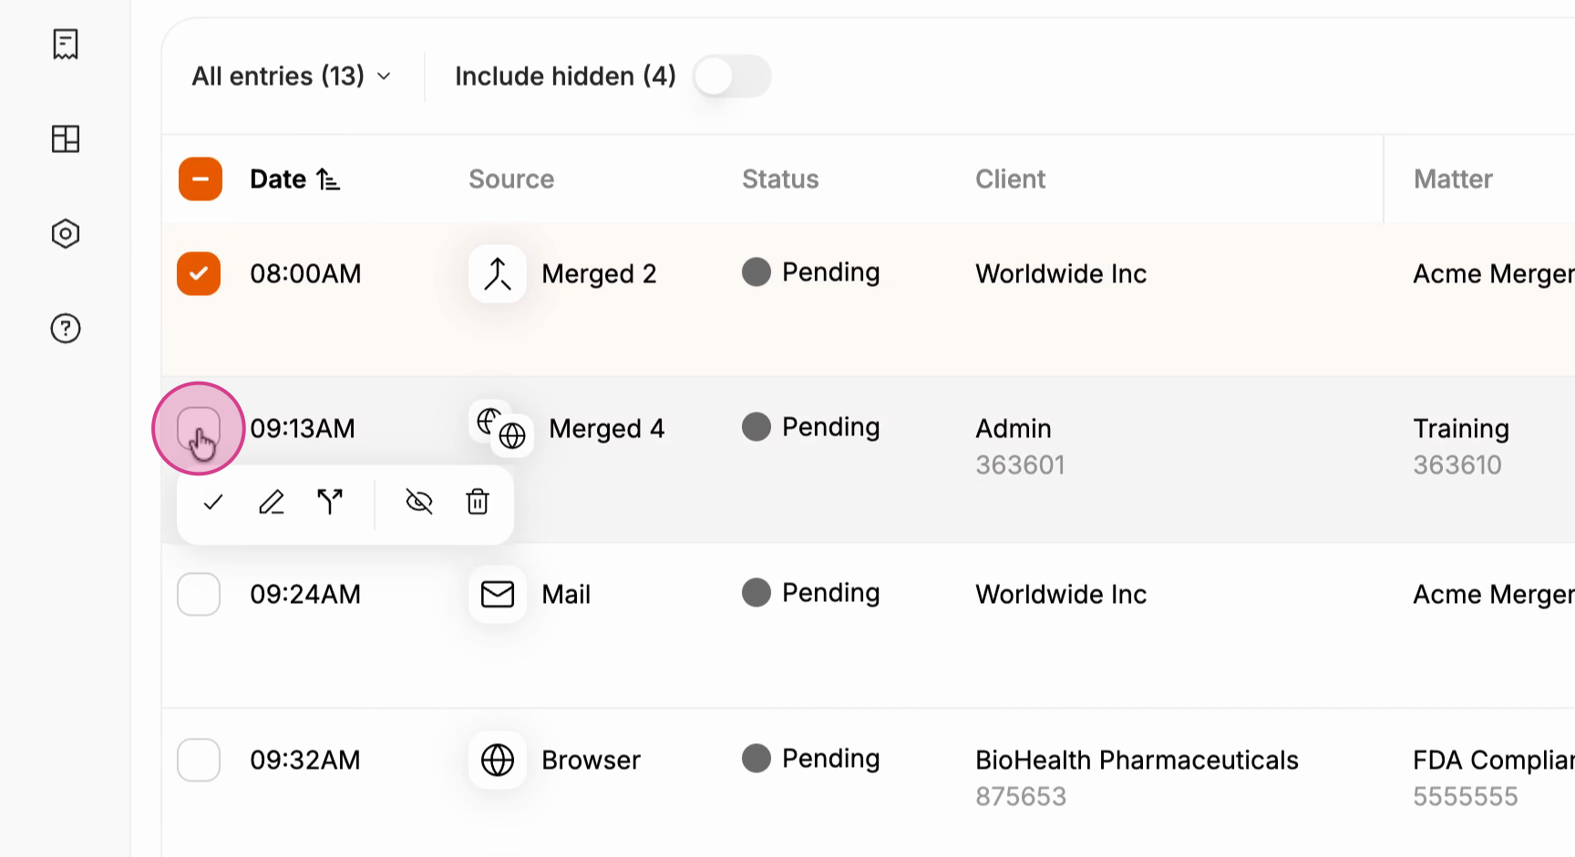Open the receipt icon in sidebar
The height and width of the screenshot is (857, 1575).
click(66, 44)
